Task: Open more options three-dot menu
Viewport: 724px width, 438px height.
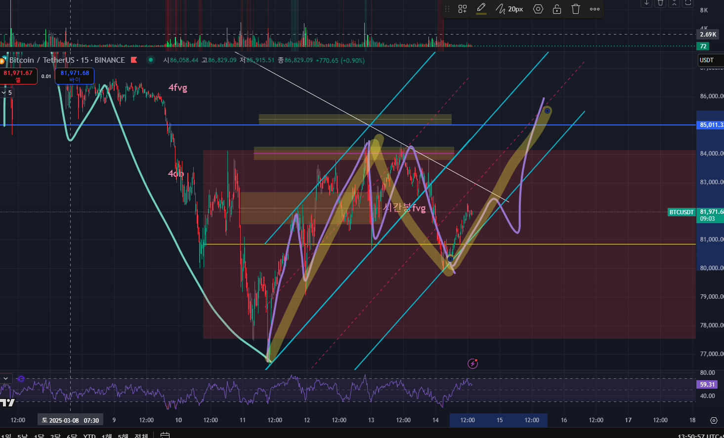Action: point(595,9)
